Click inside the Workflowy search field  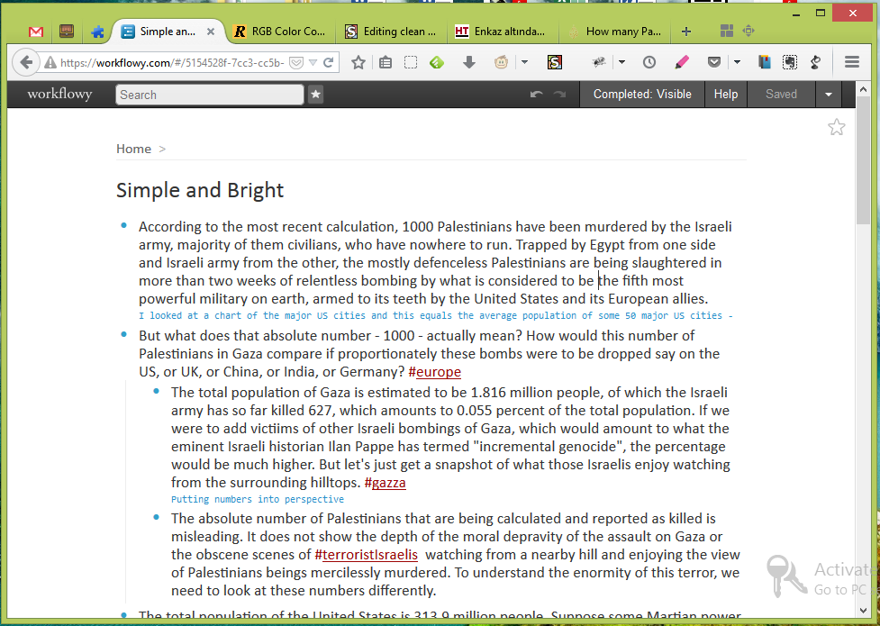coord(207,94)
